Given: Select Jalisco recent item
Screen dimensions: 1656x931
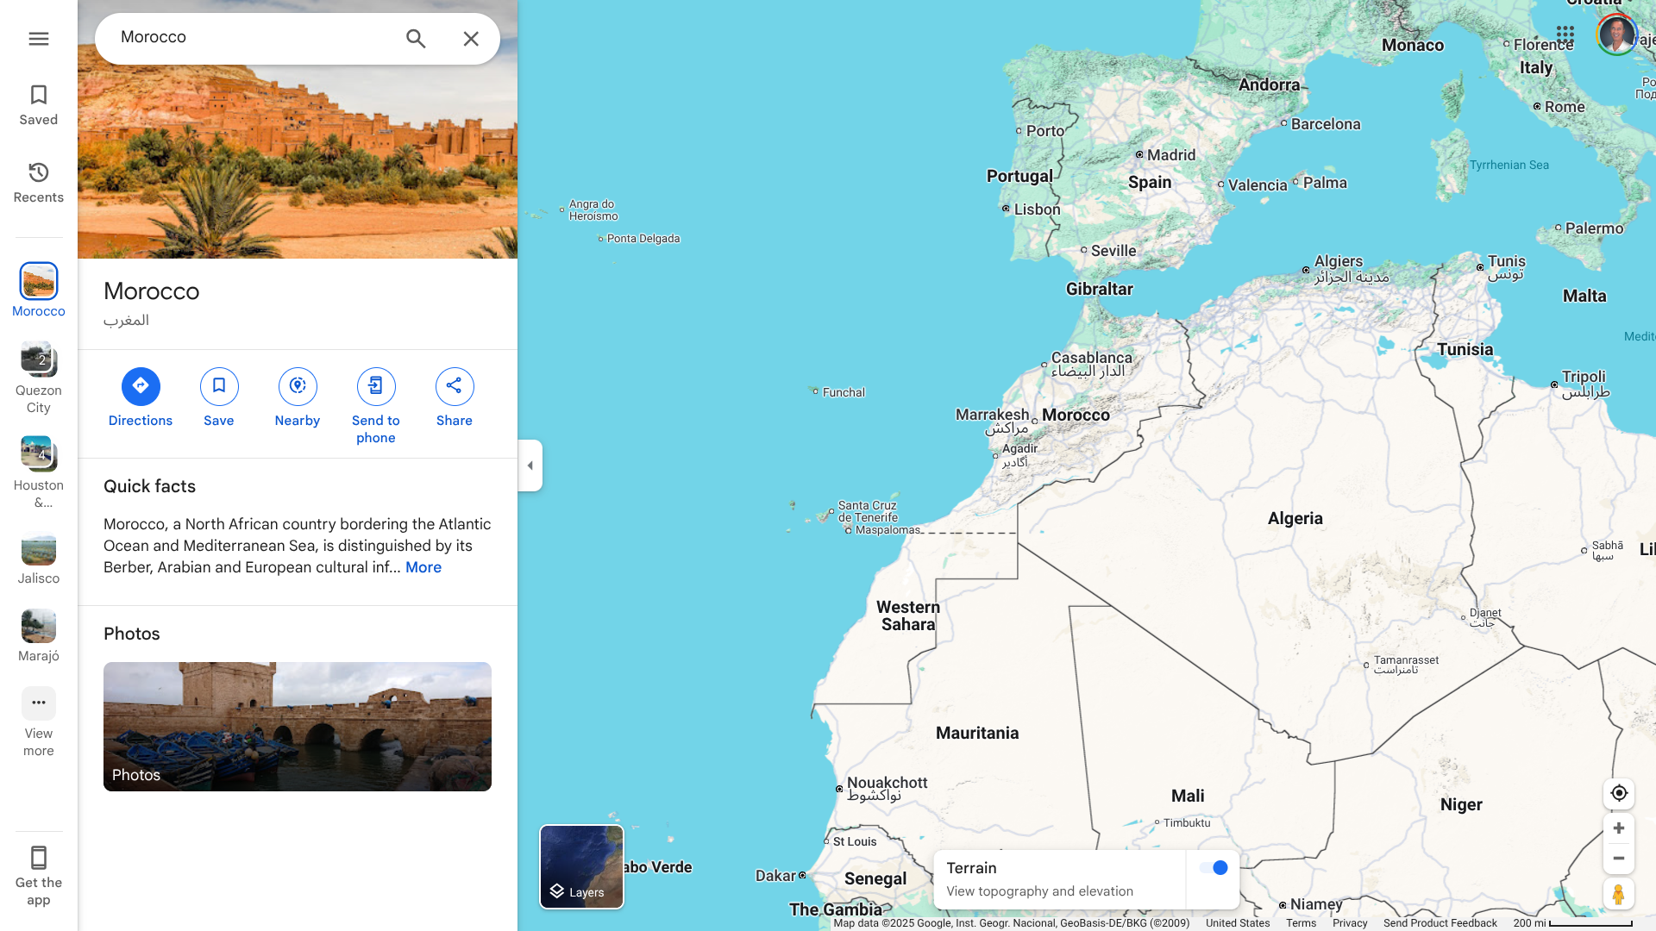Looking at the screenshot, I should tap(39, 559).
